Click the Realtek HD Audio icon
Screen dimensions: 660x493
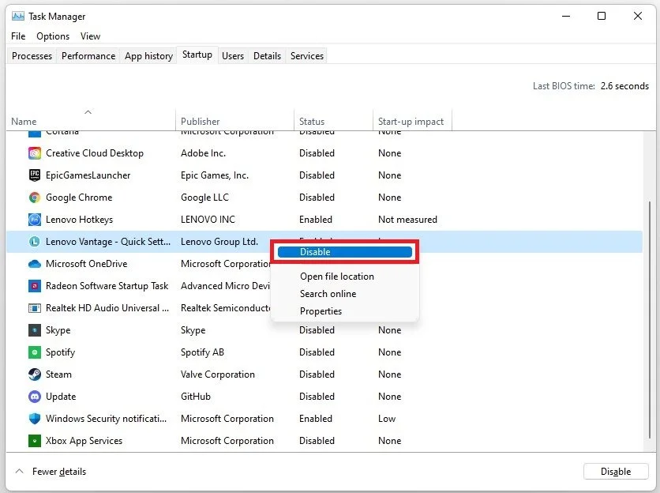click(35, 308)
